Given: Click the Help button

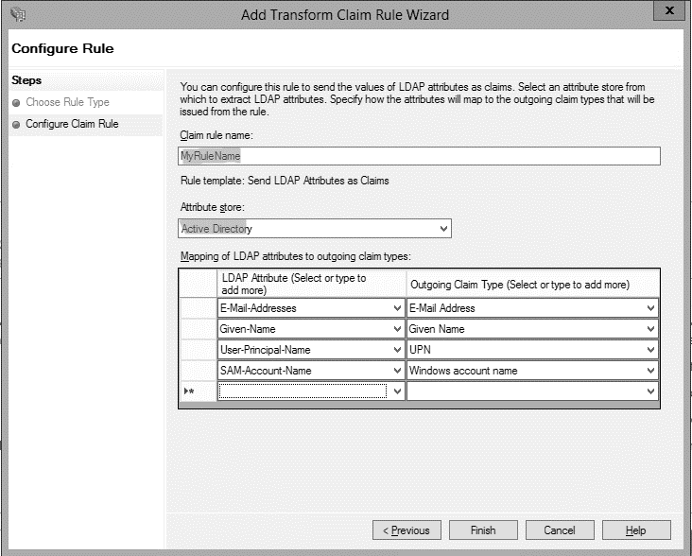Looking at the screenshot, I should [x=636, y=530].
